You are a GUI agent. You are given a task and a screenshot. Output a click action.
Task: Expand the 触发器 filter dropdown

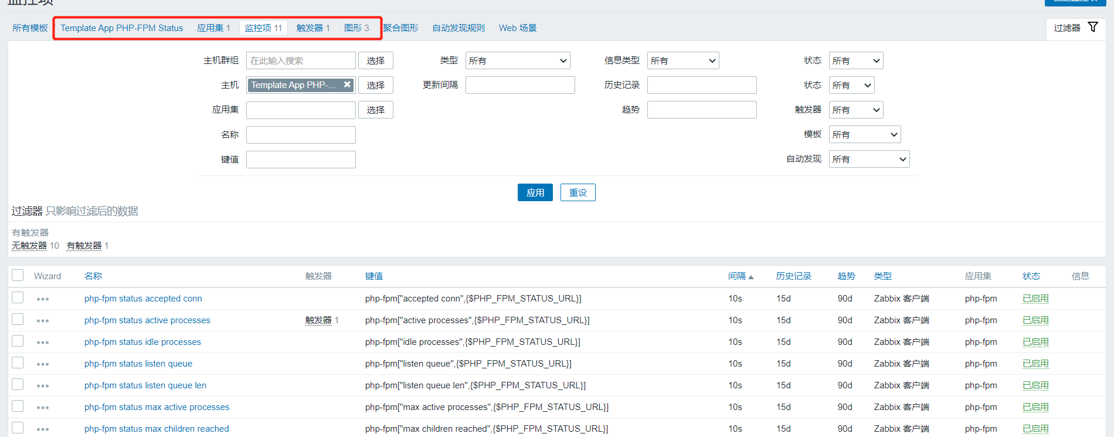856,110
